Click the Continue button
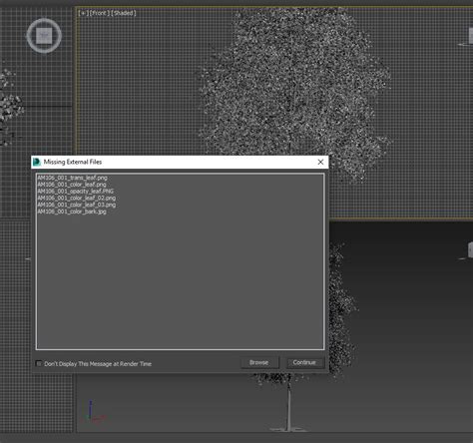This screenshot has width=473, height=443. point(304,362)
